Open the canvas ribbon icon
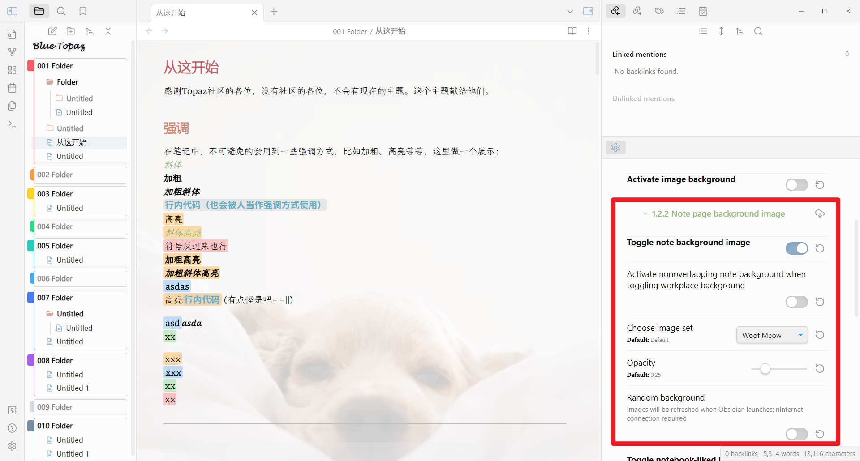Screen dimensions: 860x461 pyautogui.click(x=12, y=70)
